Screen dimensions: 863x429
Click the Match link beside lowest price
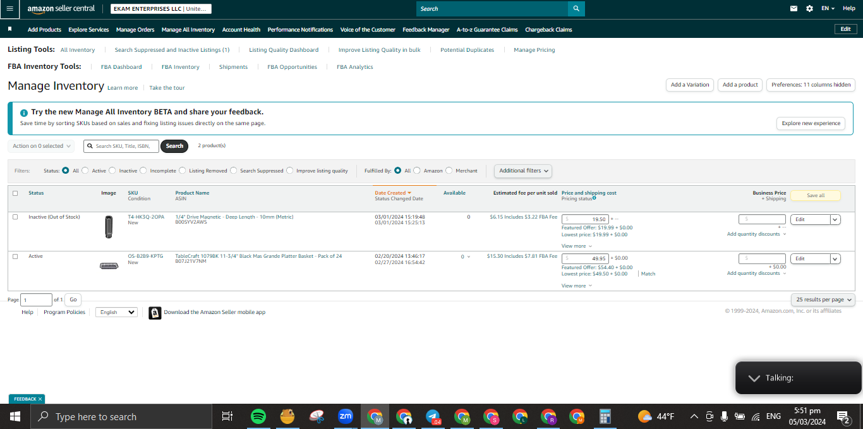point(648,274)
